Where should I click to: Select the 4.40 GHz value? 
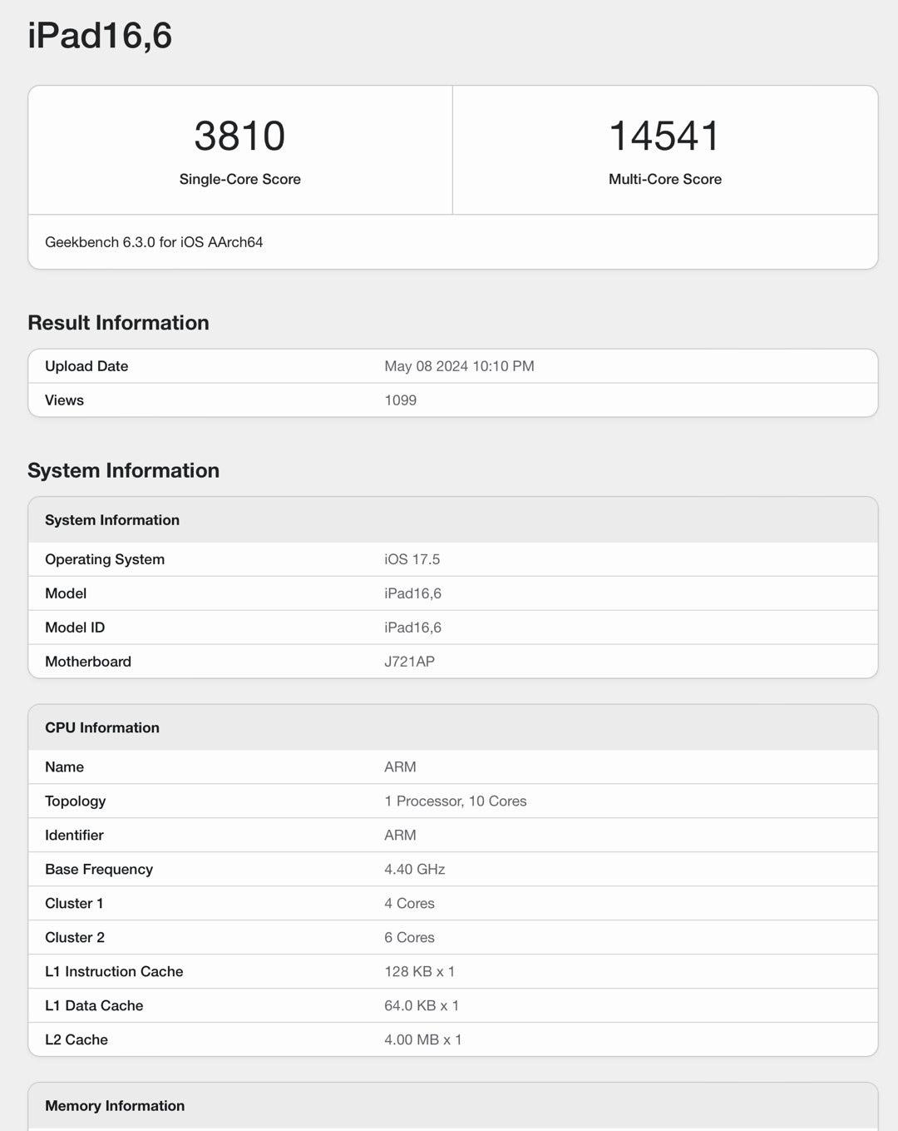tap(414, 870)
